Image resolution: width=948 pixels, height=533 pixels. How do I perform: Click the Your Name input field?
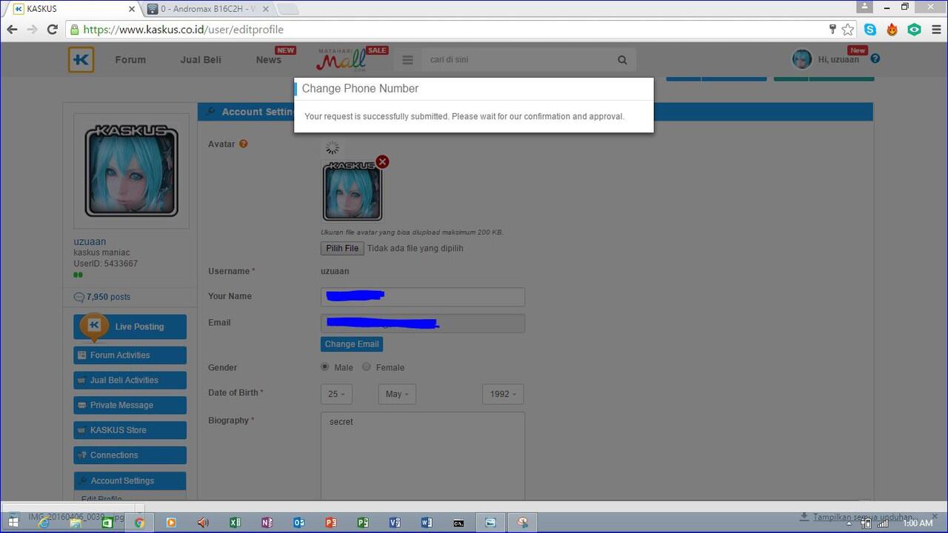click(x=423, y=297)
